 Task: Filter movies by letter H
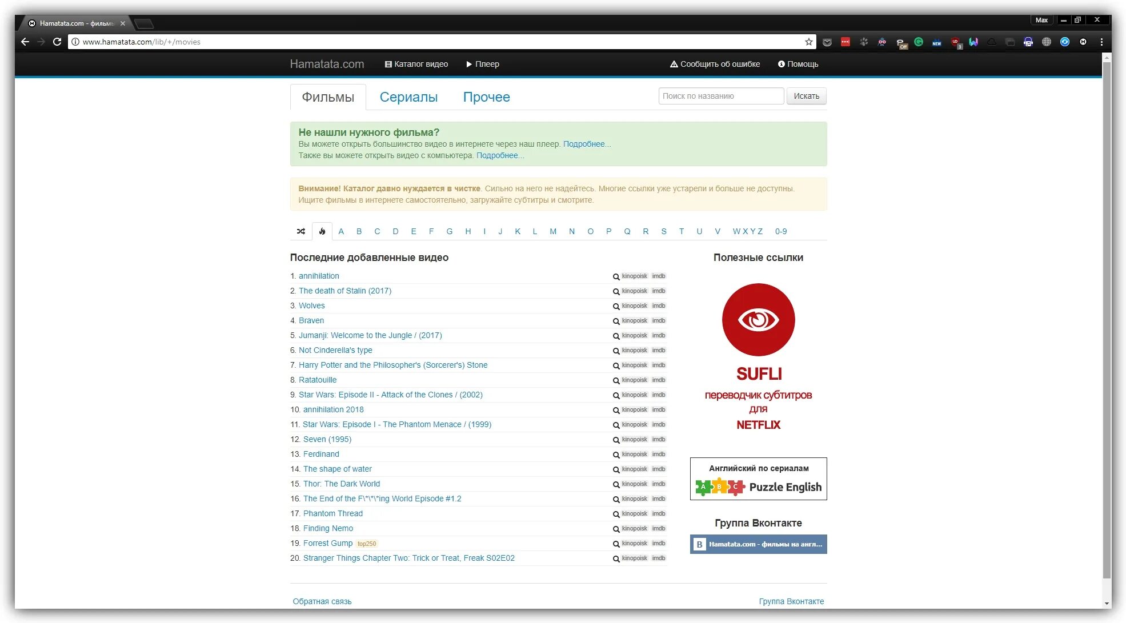(x=468, y=231)
